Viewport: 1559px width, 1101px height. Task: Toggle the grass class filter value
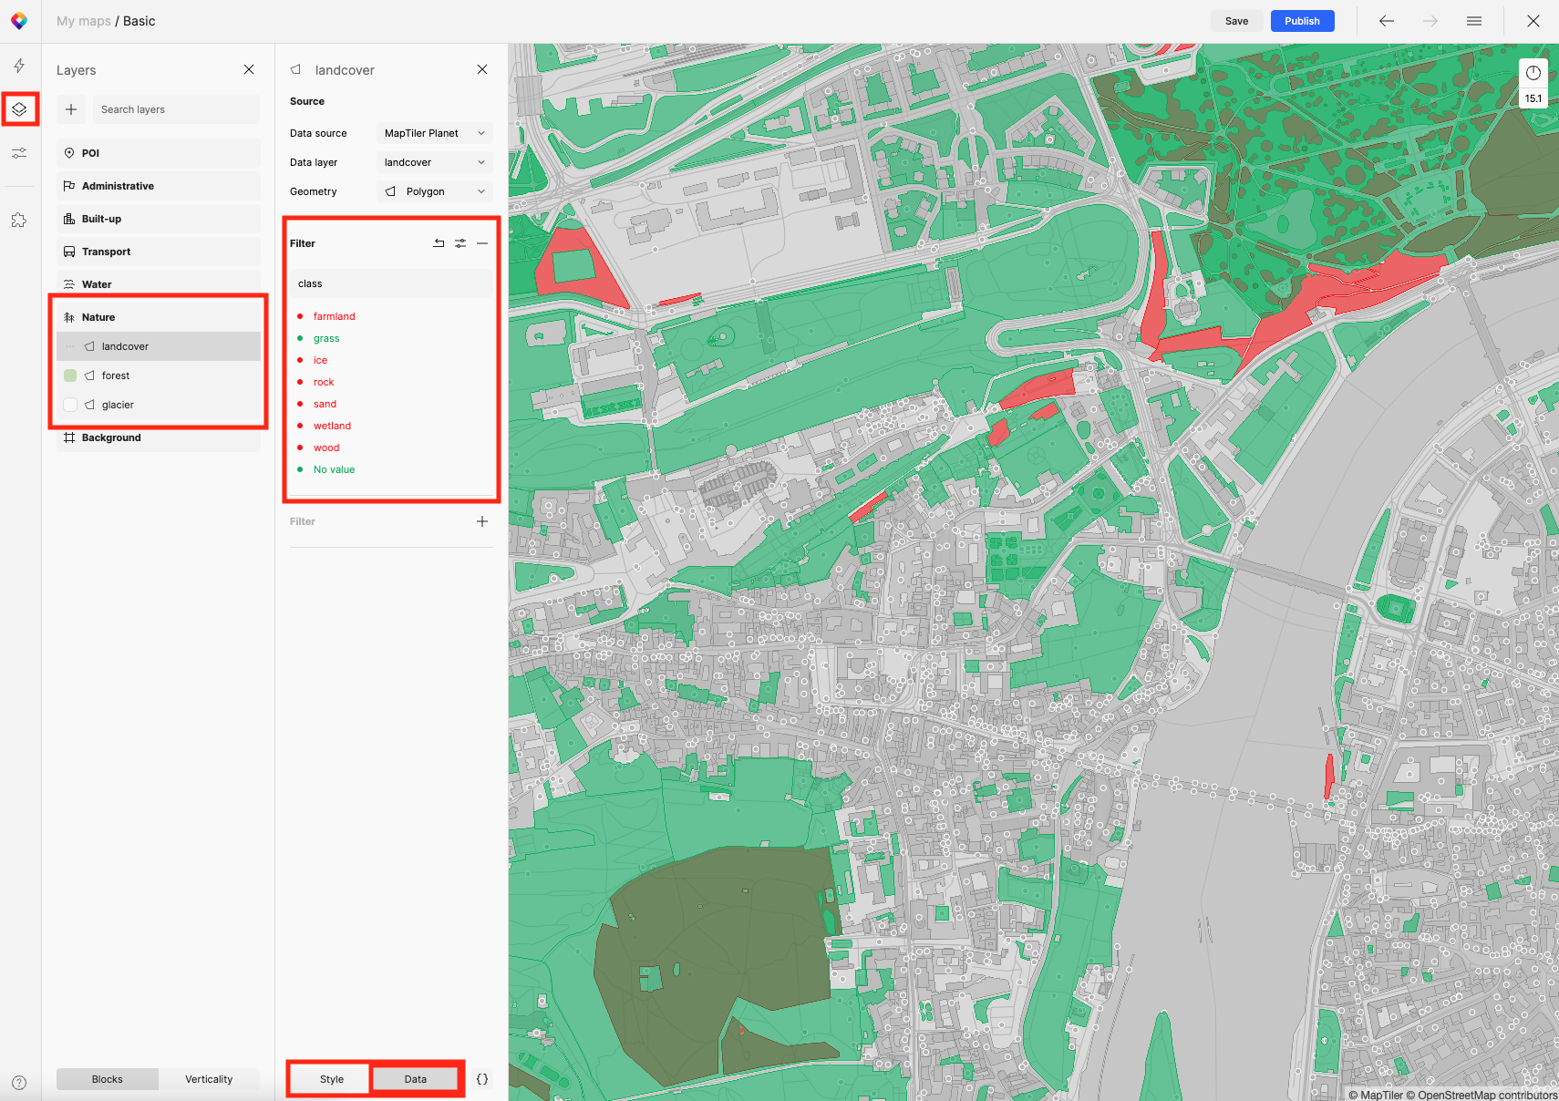326,338
